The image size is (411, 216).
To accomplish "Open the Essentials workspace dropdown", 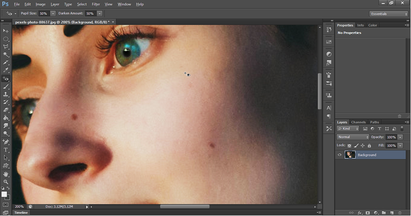I will point(388,14).
